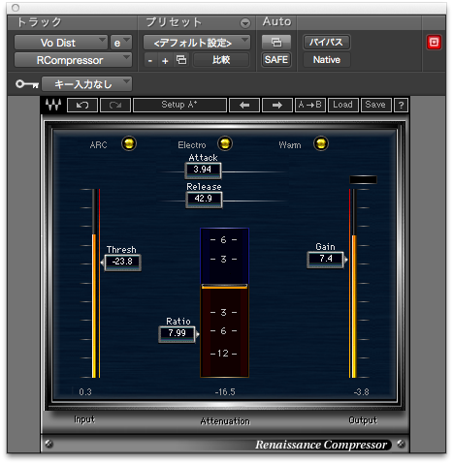This screenshot has height=464, width=453.
Task: Undo the last plugin change
Action: pos(82,105)
